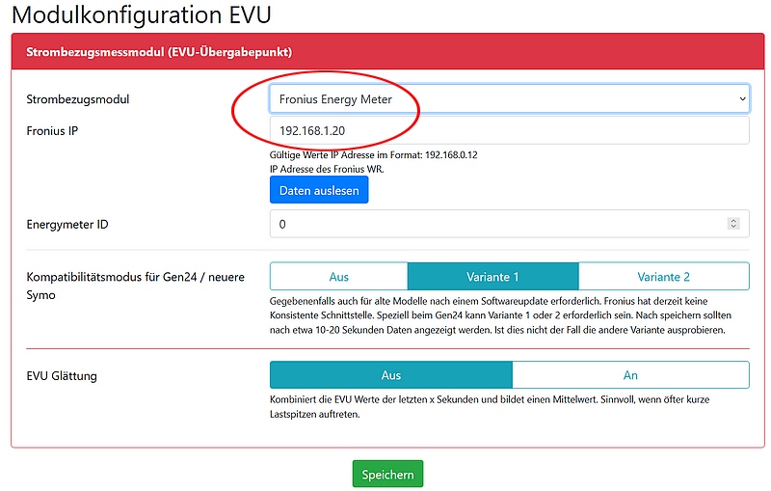Click the 'Gültige Werte IP Adresse' hint text
Image resolution: width=771 pixels, height=491 pixels.
point(373,155)
